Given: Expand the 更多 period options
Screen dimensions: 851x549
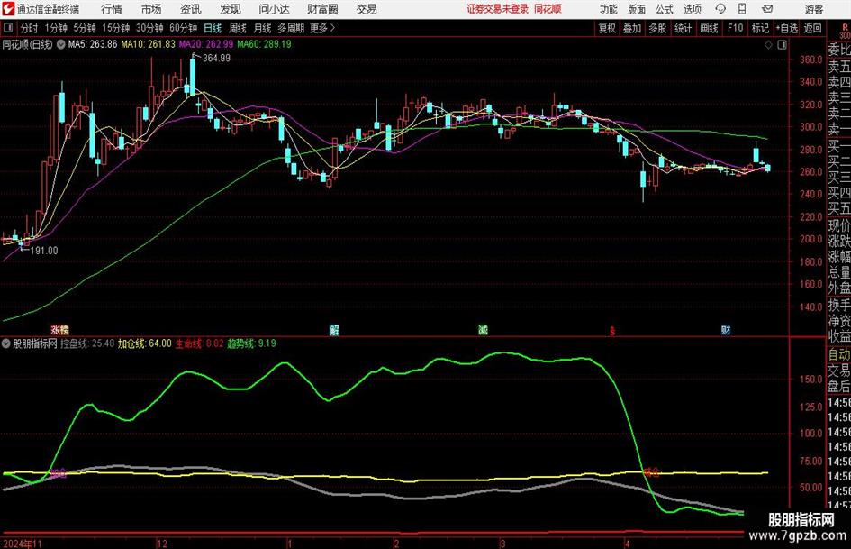Looking at the screenshot, I should (x=322, y=28).
